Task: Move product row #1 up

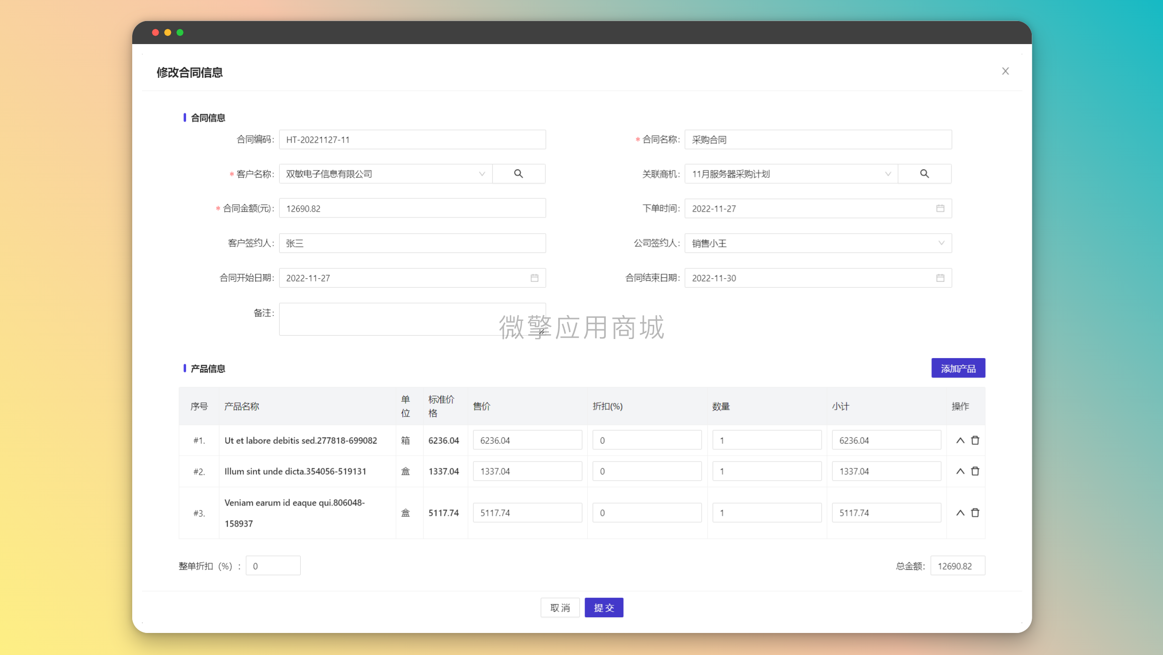Action: coord(960,440)
